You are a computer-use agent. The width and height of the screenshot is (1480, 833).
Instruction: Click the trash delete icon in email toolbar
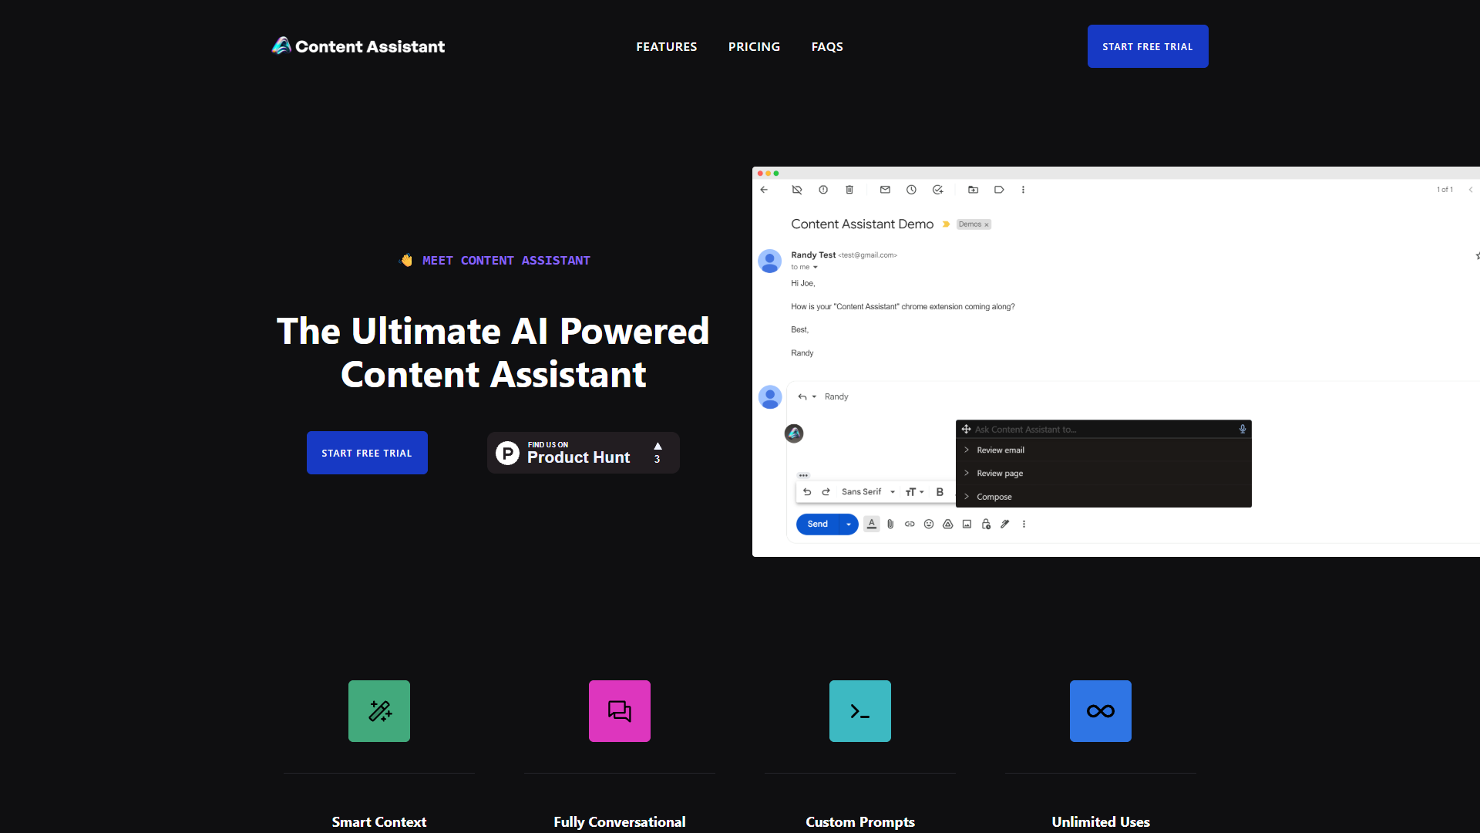tap(849, 190)
